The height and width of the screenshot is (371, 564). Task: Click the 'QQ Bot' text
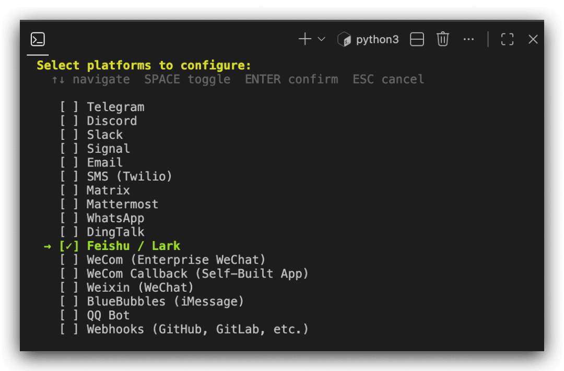(x=108, y=316)
